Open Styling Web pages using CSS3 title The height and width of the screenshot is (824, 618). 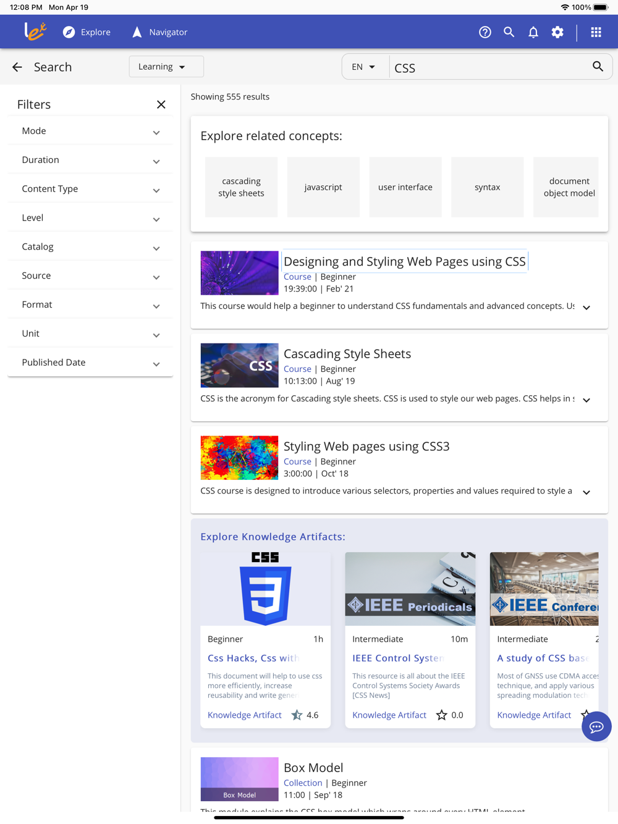pyautogui.click(x=366, y=446)
